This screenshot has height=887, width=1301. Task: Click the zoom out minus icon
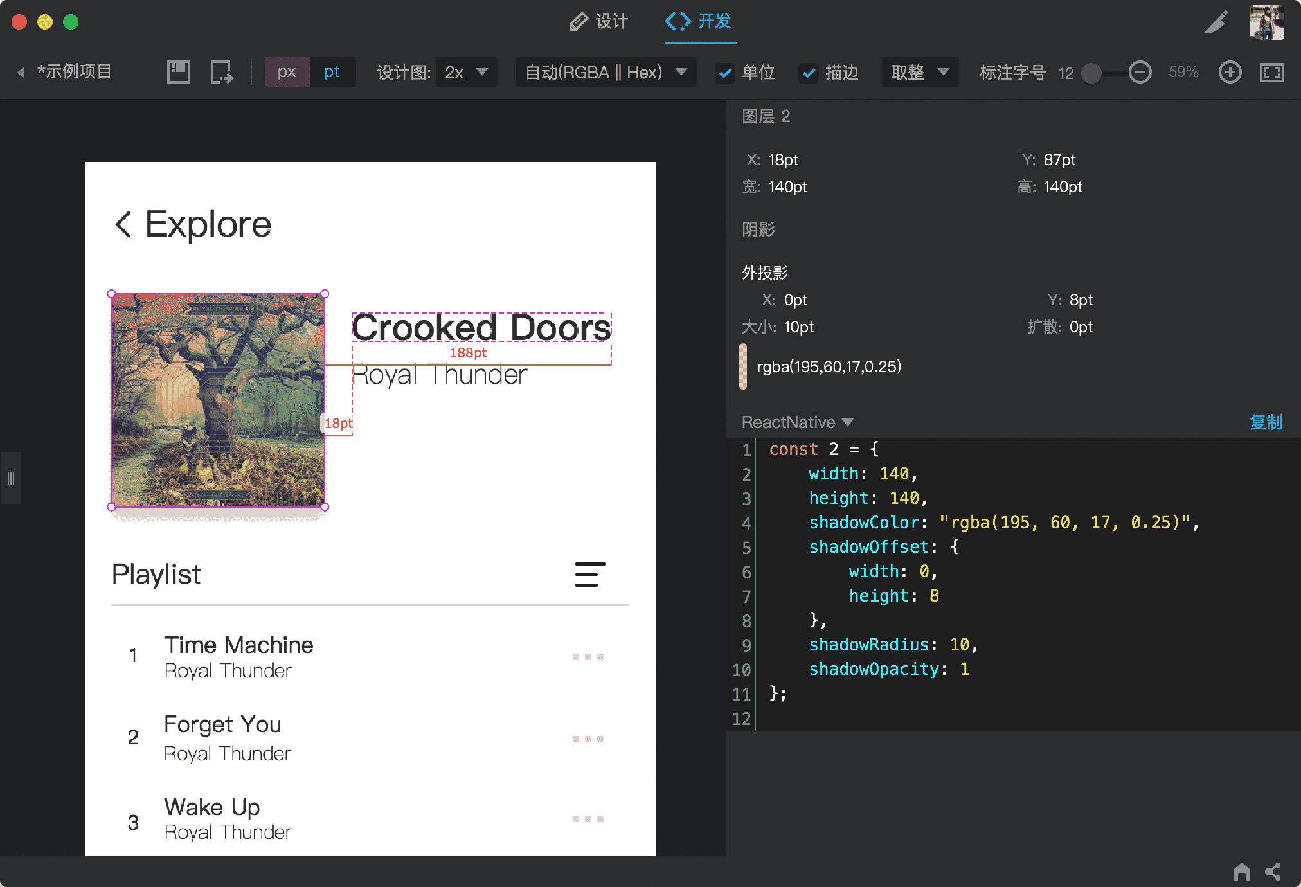[1140, 72]
